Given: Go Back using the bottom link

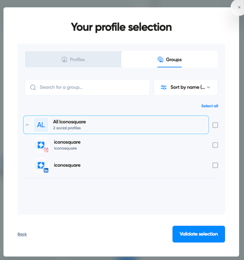Looking at the screenshot, I should (22, 234).
